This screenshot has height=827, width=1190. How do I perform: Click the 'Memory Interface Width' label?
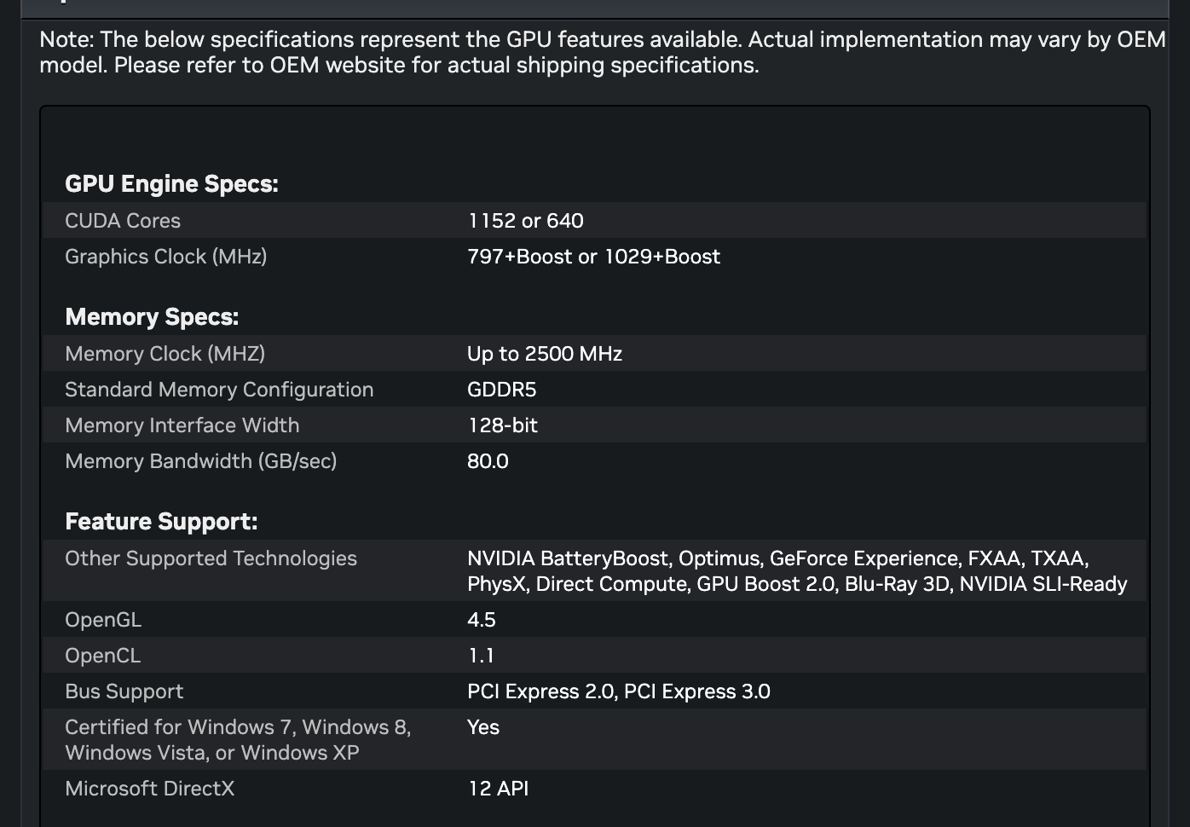[x=182, y=425]
